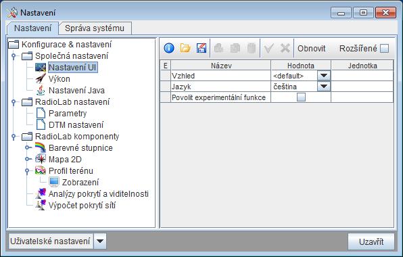Select Parametry in the tree
The width and height of the screenshot is (403, 257).
(x=68, y=114)
